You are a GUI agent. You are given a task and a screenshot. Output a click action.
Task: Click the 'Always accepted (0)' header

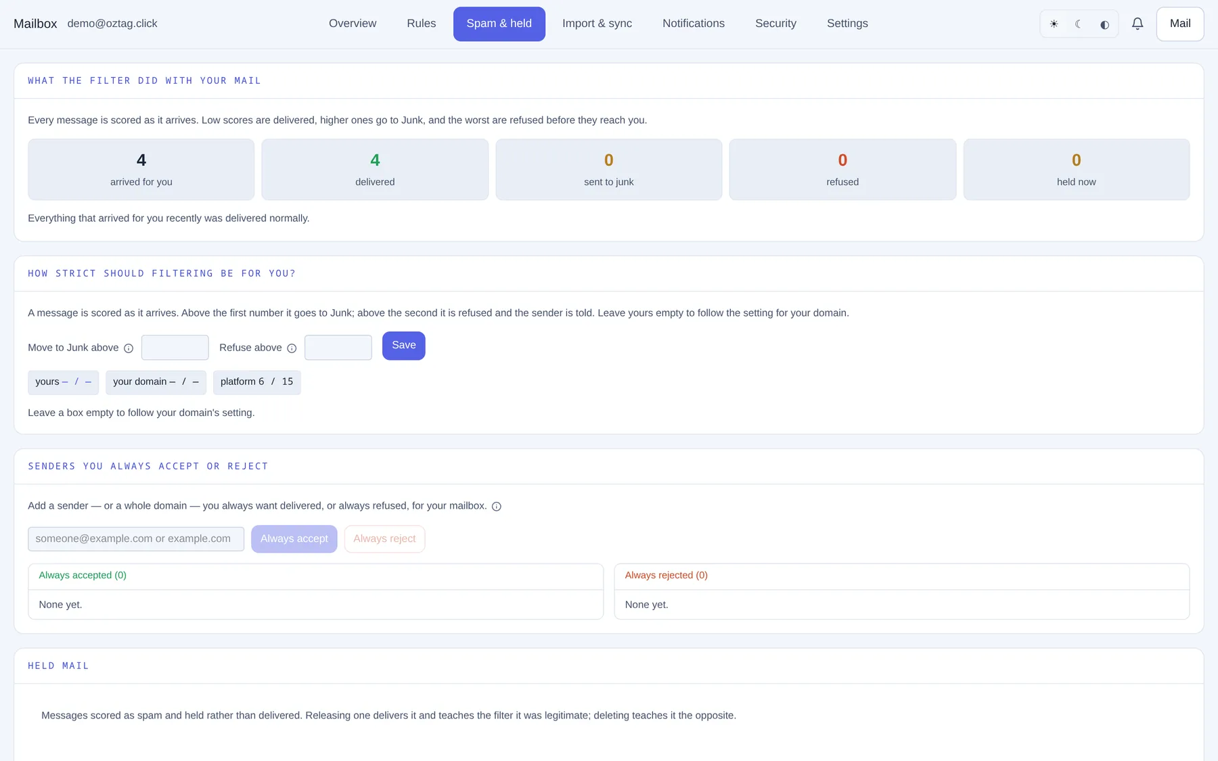tap(83, 576)
